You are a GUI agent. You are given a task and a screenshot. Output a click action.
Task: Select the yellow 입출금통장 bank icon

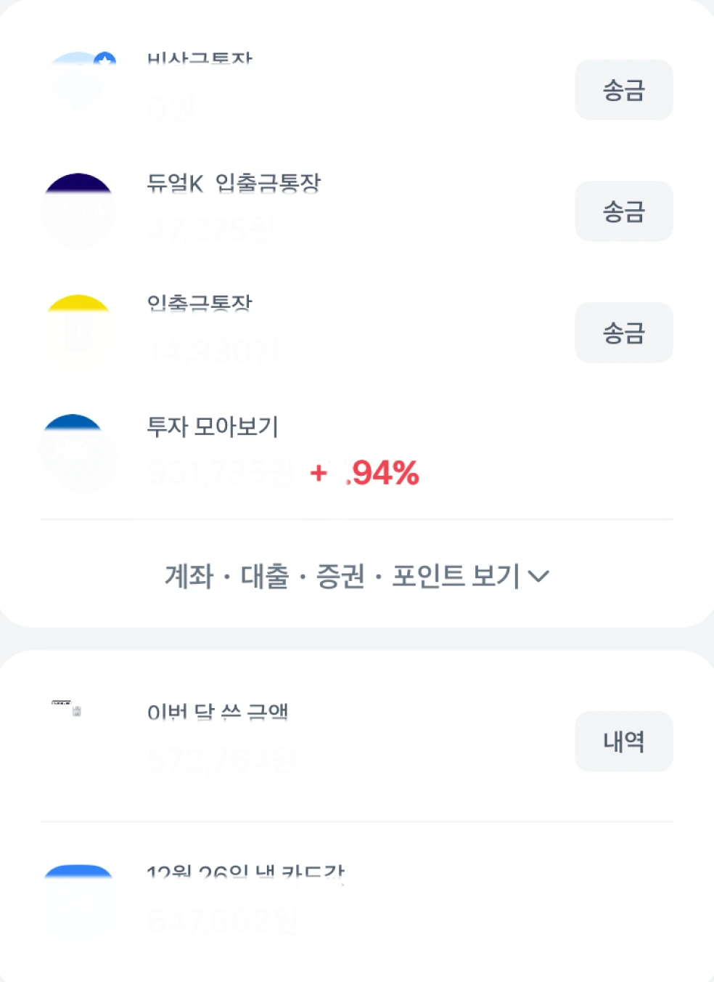pos(78,330)
